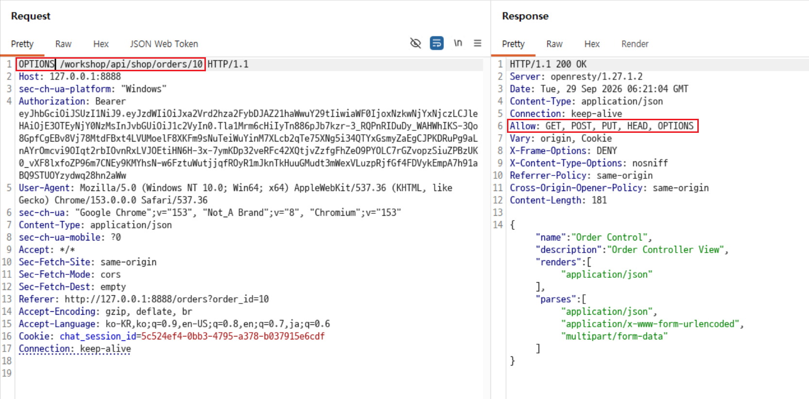Click the /workshop/api/shop/orders/10 path

[131, 64]
